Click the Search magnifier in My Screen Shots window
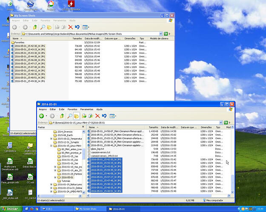This screenshot has height=212, width=266. [x=43, y=27]
